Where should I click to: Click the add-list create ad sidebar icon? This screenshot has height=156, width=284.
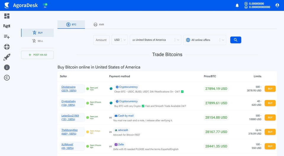coord(7,37)
